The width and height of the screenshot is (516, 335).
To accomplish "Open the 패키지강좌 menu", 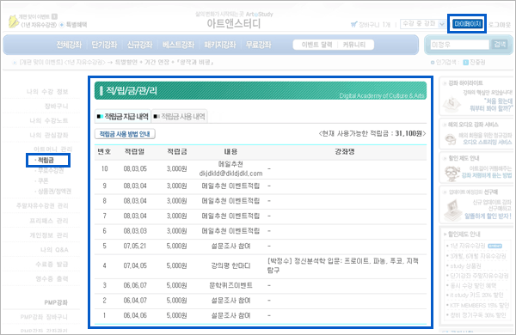I will pyautogui.click(x=220, y=45).
